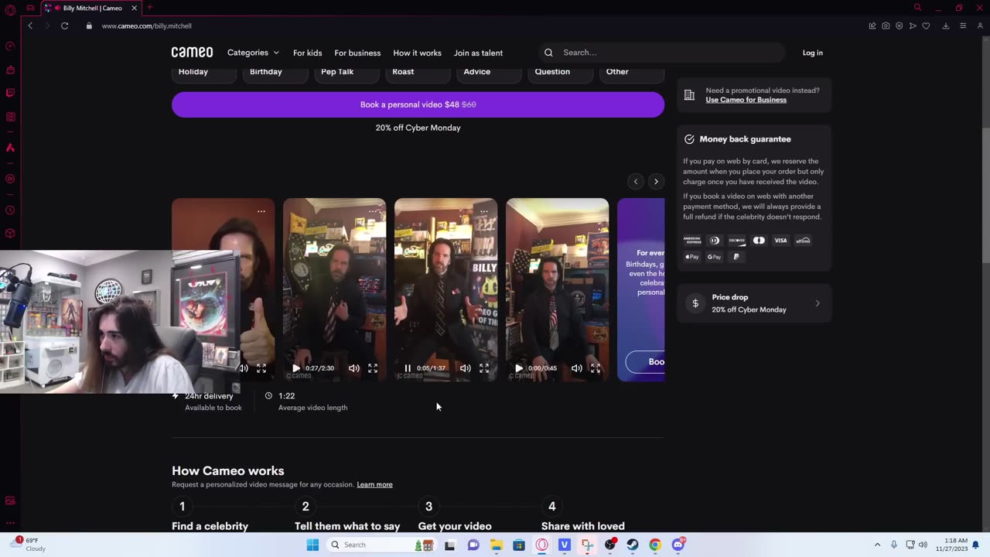Screen dimensions: 990x557
Task: Show previous videos in the carousel
Action: pos(636,182)
